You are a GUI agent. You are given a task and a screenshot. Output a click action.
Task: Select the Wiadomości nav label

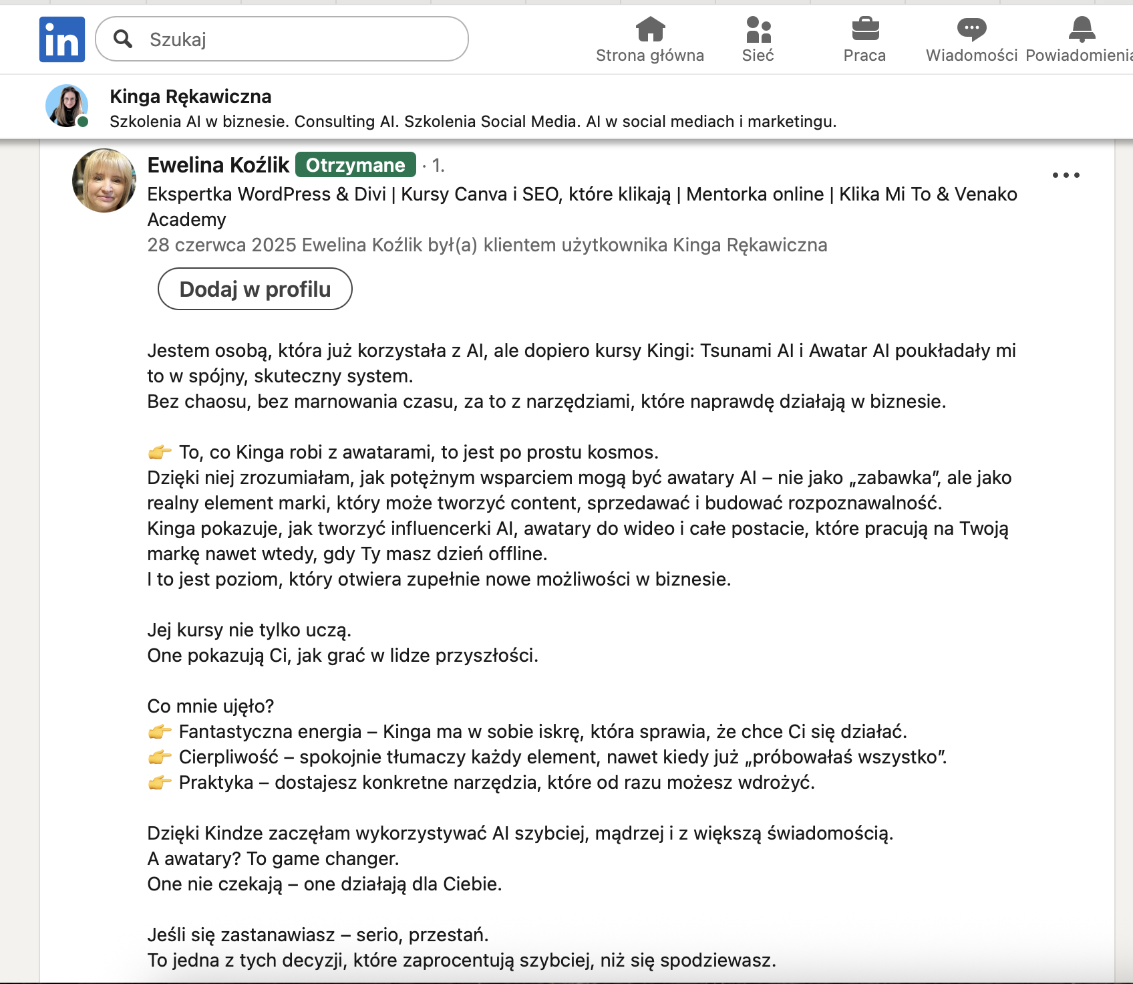(971, 55)
